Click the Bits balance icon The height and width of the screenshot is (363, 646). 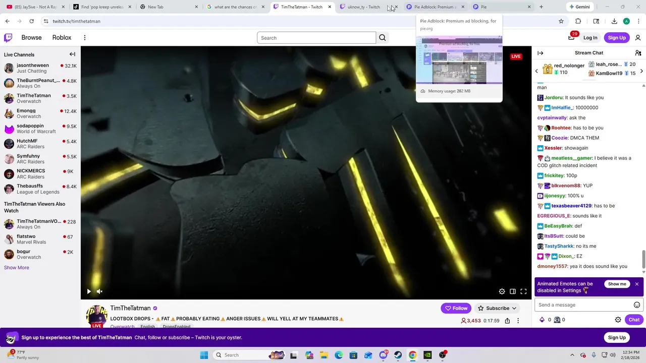pos(542,320)
